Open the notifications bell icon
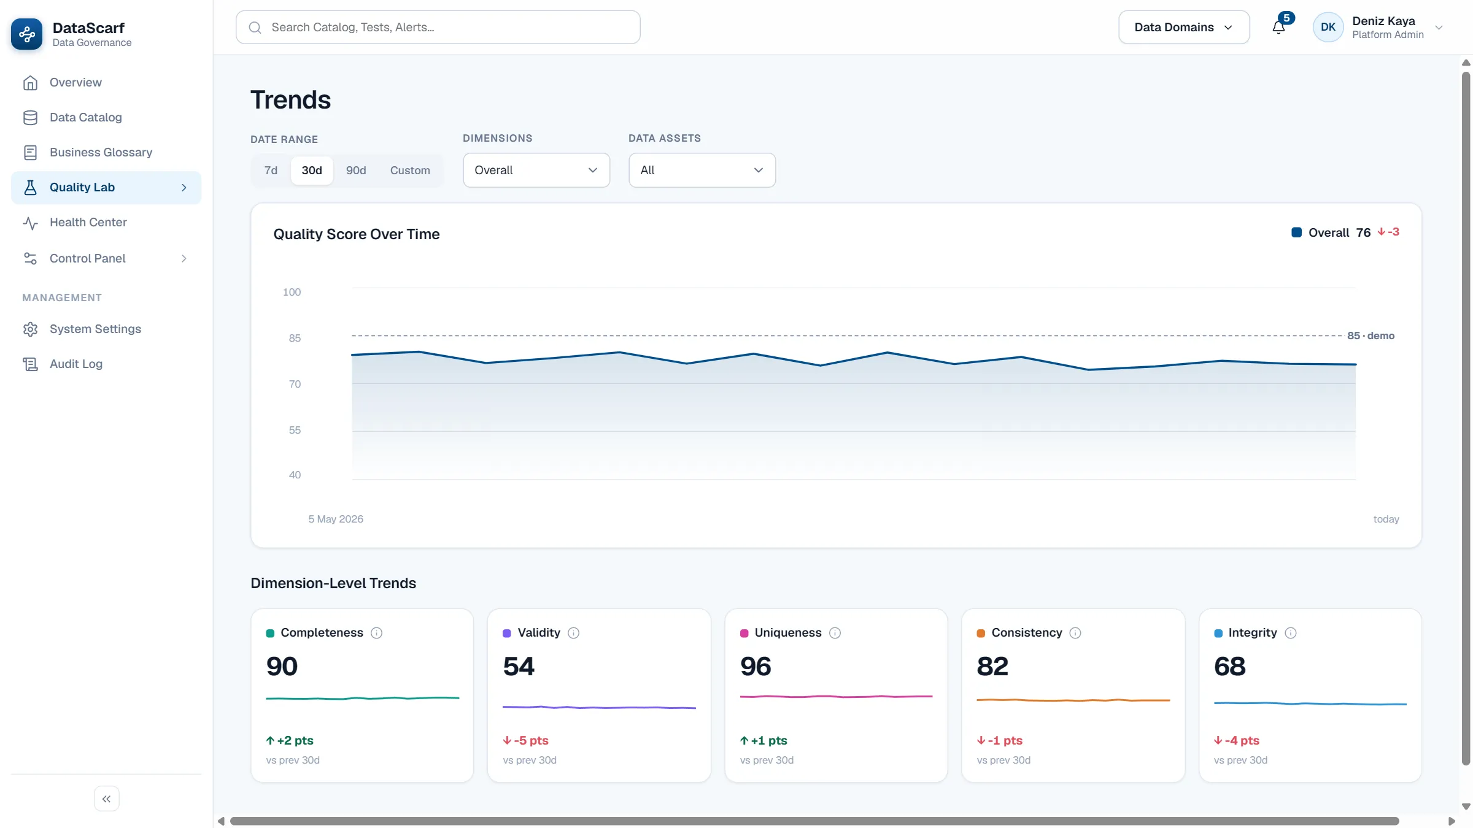Screen dimensions: 1473x828 (1278, 27)
